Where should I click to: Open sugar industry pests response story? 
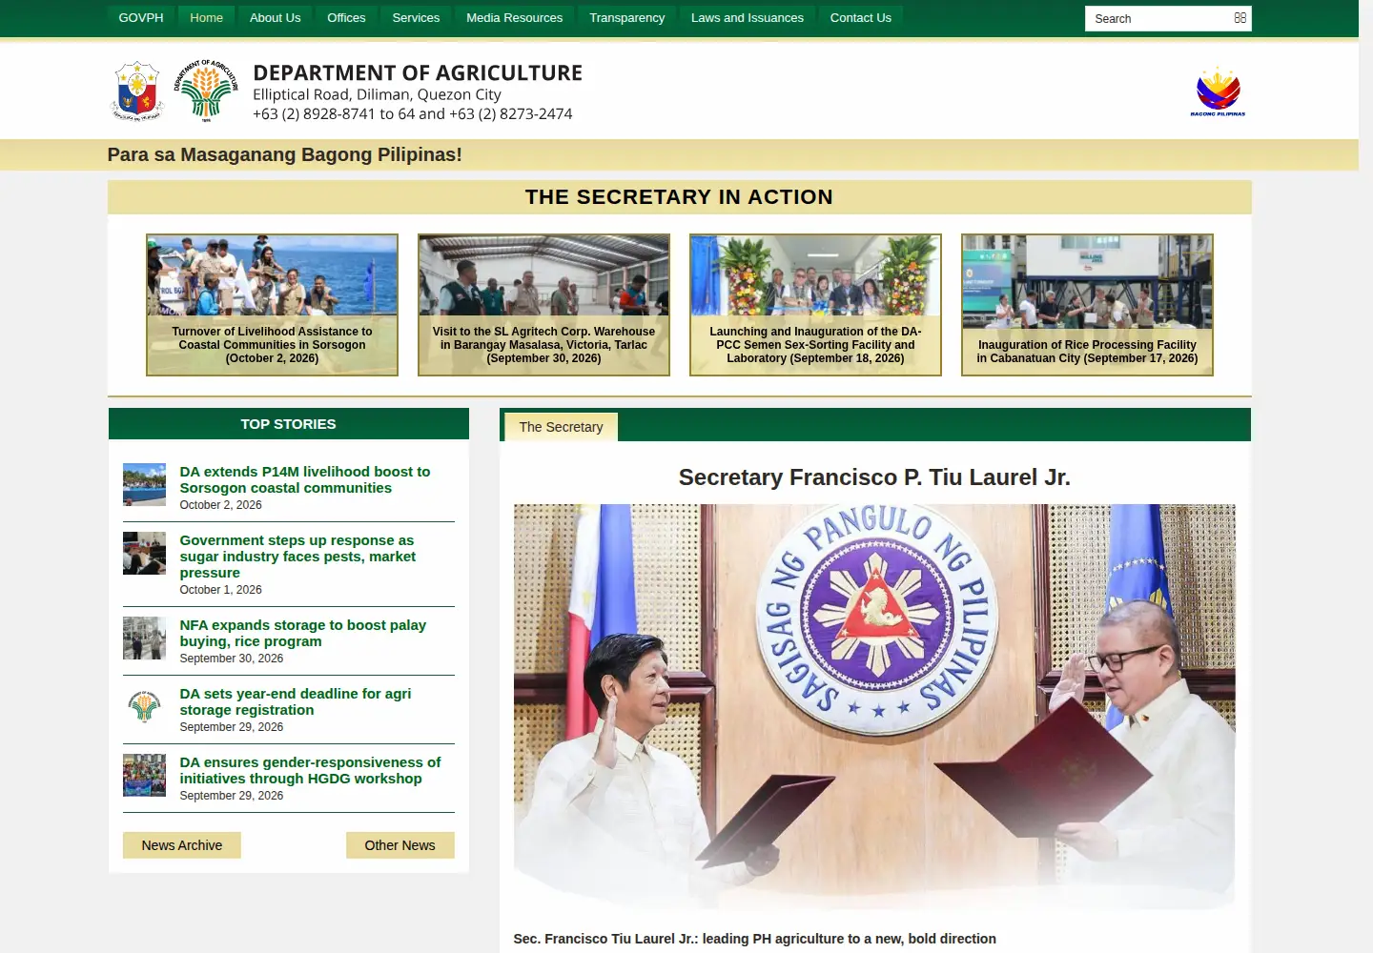coord(297,557)
